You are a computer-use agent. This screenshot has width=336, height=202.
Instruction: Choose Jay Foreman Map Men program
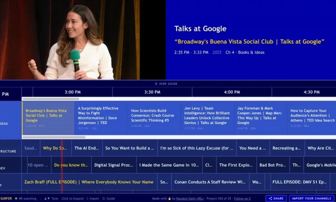(x=261, y=118)
